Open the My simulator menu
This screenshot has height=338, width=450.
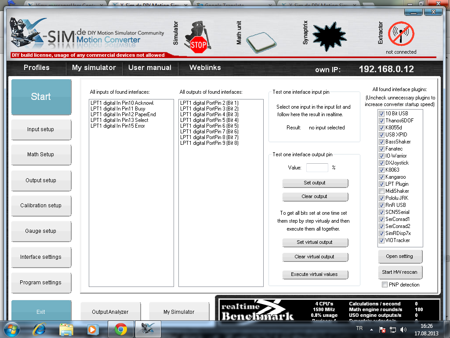pyautogui.click(x=94, y=67)
